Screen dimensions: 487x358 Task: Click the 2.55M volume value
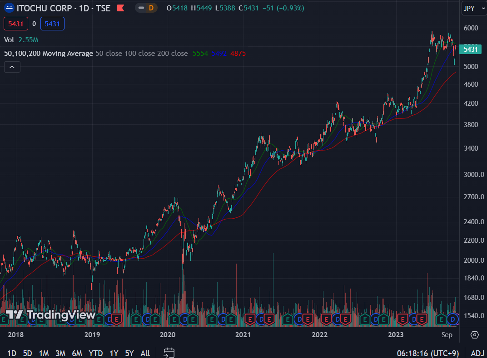[28, 40]
